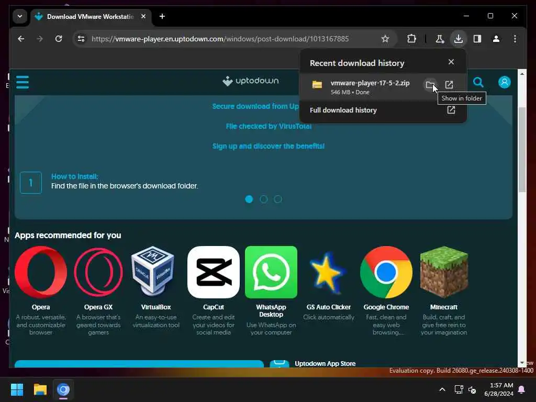Image resolution: width=536 pixels, height=402 pixels.
Task: Open the Opera GX app icon
Action: click(98, 272)
